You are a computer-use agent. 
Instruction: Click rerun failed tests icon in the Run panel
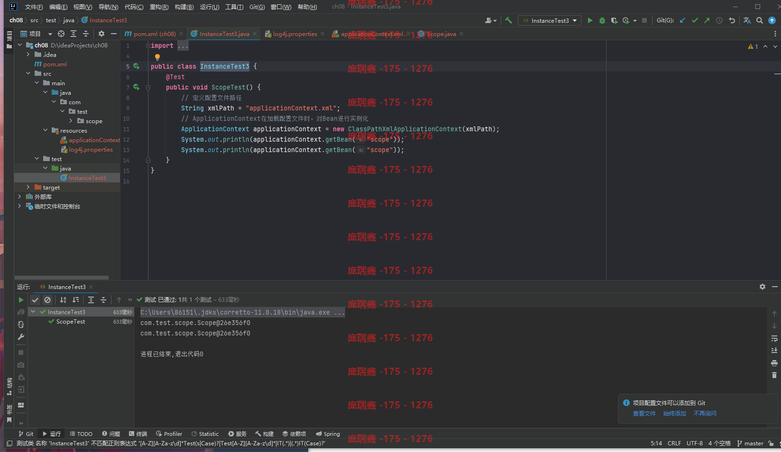click(x=21, y=312)
